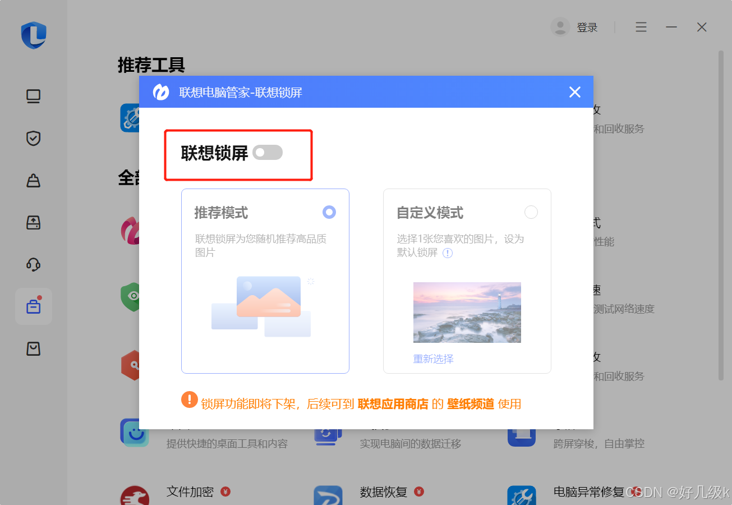
Task: Click the info icon beside 默认锁屏
Action: point(448,253)
